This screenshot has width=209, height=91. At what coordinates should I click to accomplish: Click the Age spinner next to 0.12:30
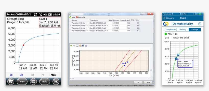click(119, 31)
